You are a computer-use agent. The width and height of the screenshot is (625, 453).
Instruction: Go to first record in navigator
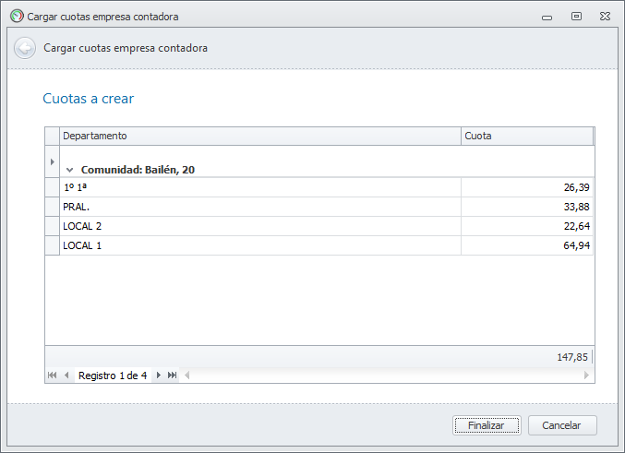pyautogui.click(x=52, y=376)
